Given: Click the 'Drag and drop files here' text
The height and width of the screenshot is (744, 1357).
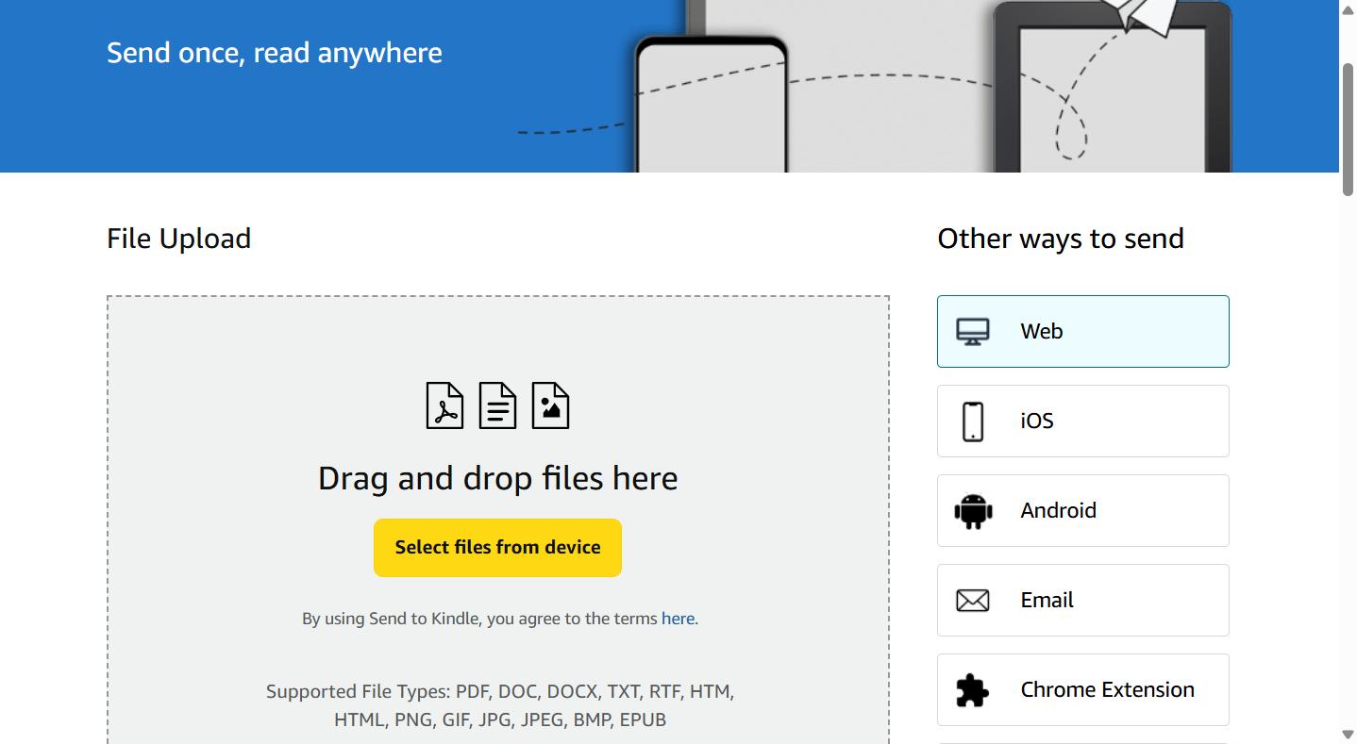Looking at the screenshot, I should (497, 478).
